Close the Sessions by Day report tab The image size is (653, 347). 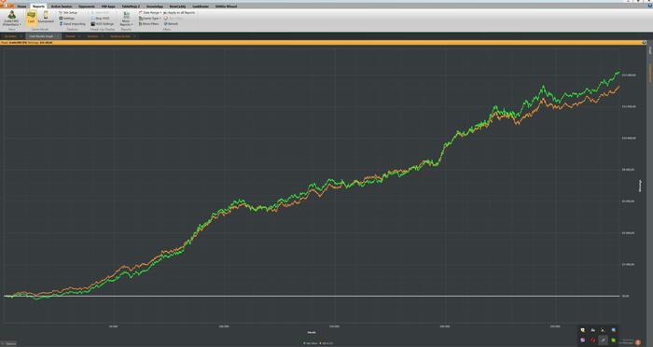pyautogui.click(x=134, y=36)
